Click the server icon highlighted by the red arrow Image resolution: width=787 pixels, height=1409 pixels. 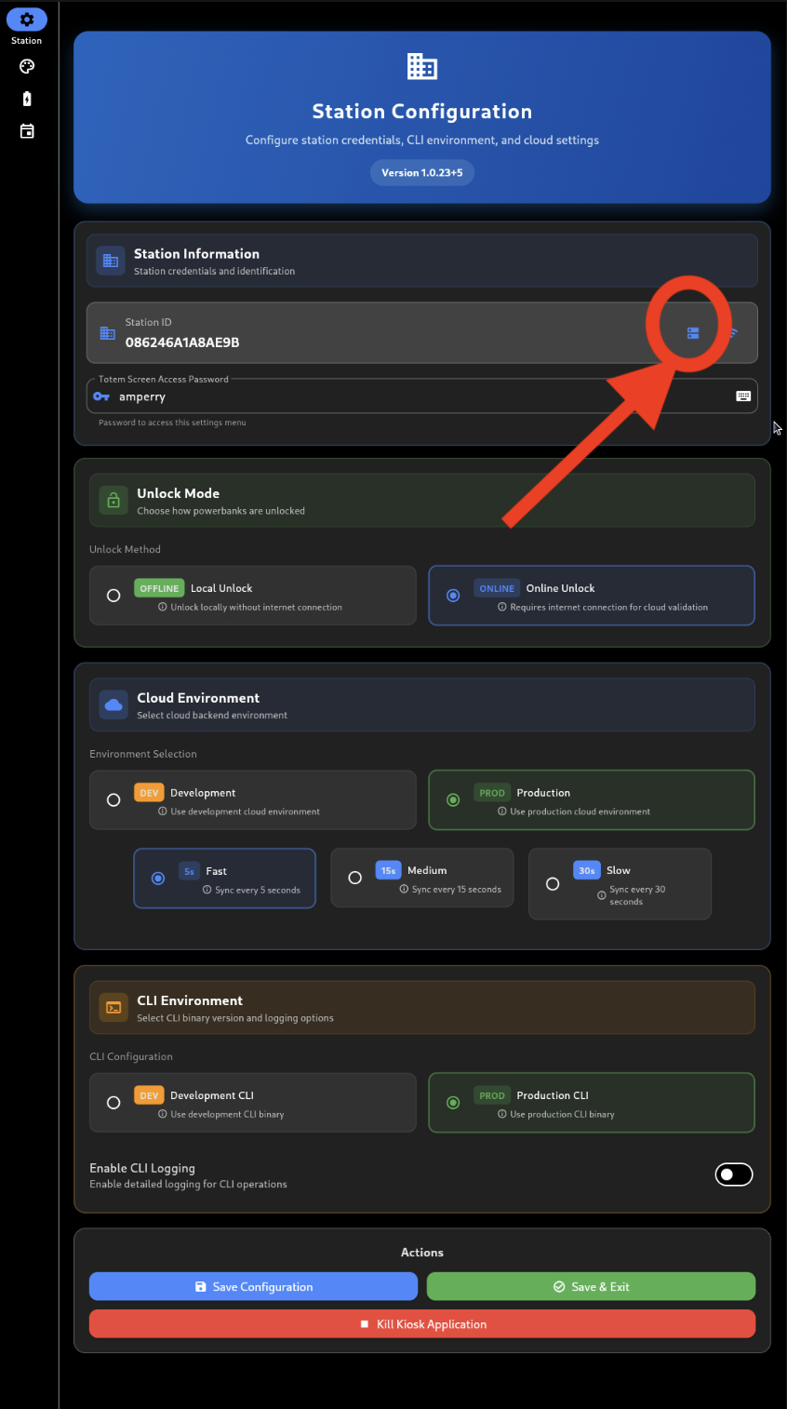[691, 331]
